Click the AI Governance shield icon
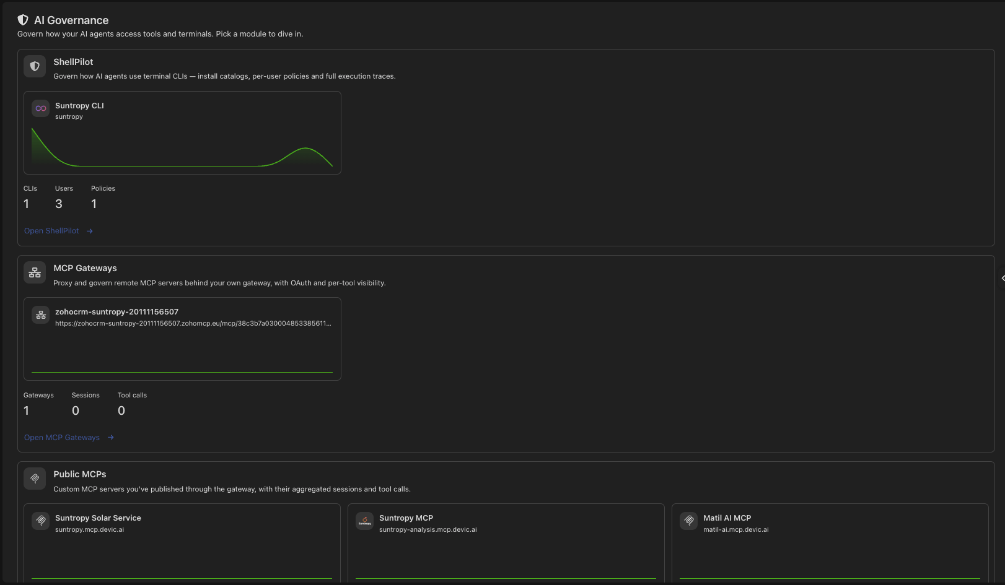1005x585 pixels. click(23, 20)
